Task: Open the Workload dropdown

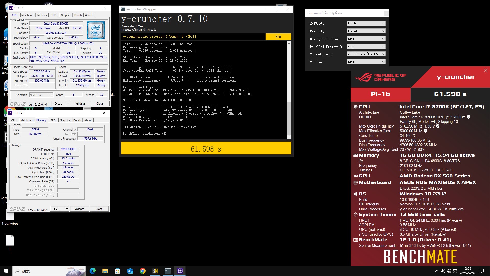Action: [x=366, y=62]
